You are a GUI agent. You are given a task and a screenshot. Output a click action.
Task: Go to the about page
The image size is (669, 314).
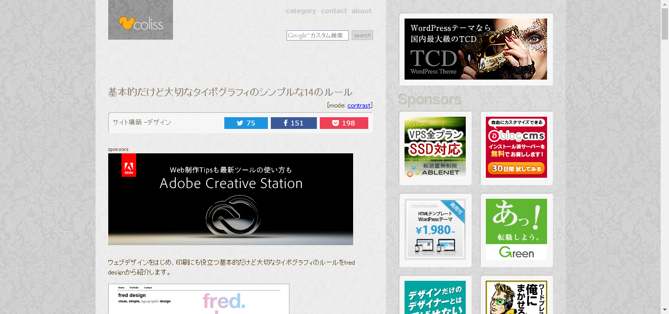[361, 11]
